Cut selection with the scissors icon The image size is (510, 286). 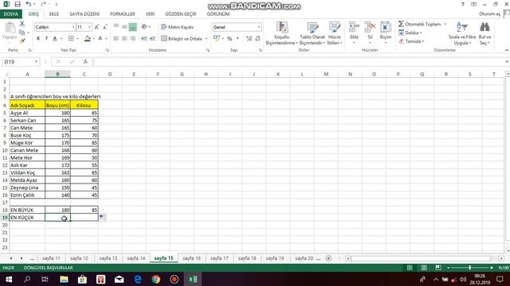point(22,24)
